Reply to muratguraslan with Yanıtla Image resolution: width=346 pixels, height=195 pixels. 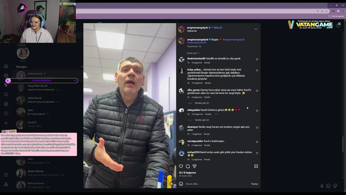pyautogui.click(x=207, y=145)
